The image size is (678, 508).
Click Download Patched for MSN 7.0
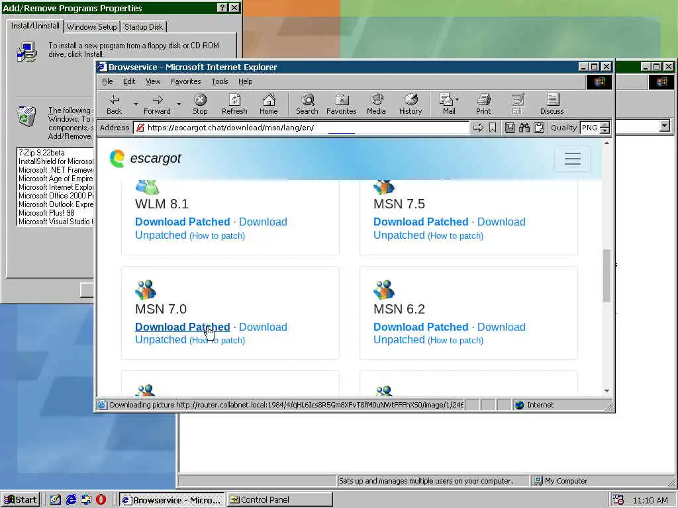pos(183,327)
